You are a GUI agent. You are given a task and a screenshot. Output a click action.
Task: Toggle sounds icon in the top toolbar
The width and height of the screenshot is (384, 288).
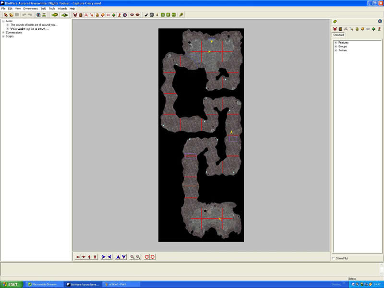(108, 15)
